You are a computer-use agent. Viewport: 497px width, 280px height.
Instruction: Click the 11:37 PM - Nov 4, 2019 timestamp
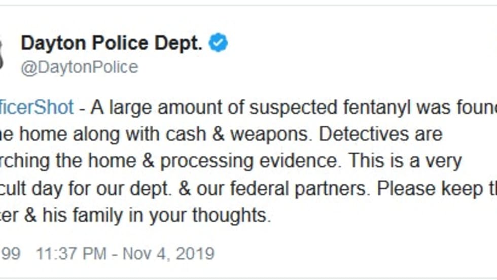[125, 253]
